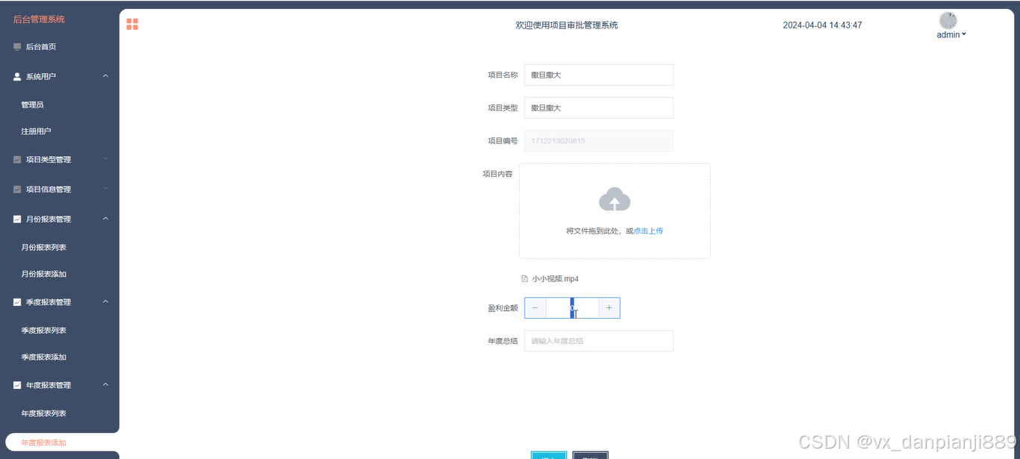Click the monitor icon beside 后台首页
The width and height of the screenshot is (1020, 459).
click(x=17, y=46)
